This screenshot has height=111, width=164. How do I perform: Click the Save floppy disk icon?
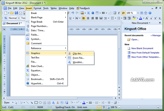(16, 13)
